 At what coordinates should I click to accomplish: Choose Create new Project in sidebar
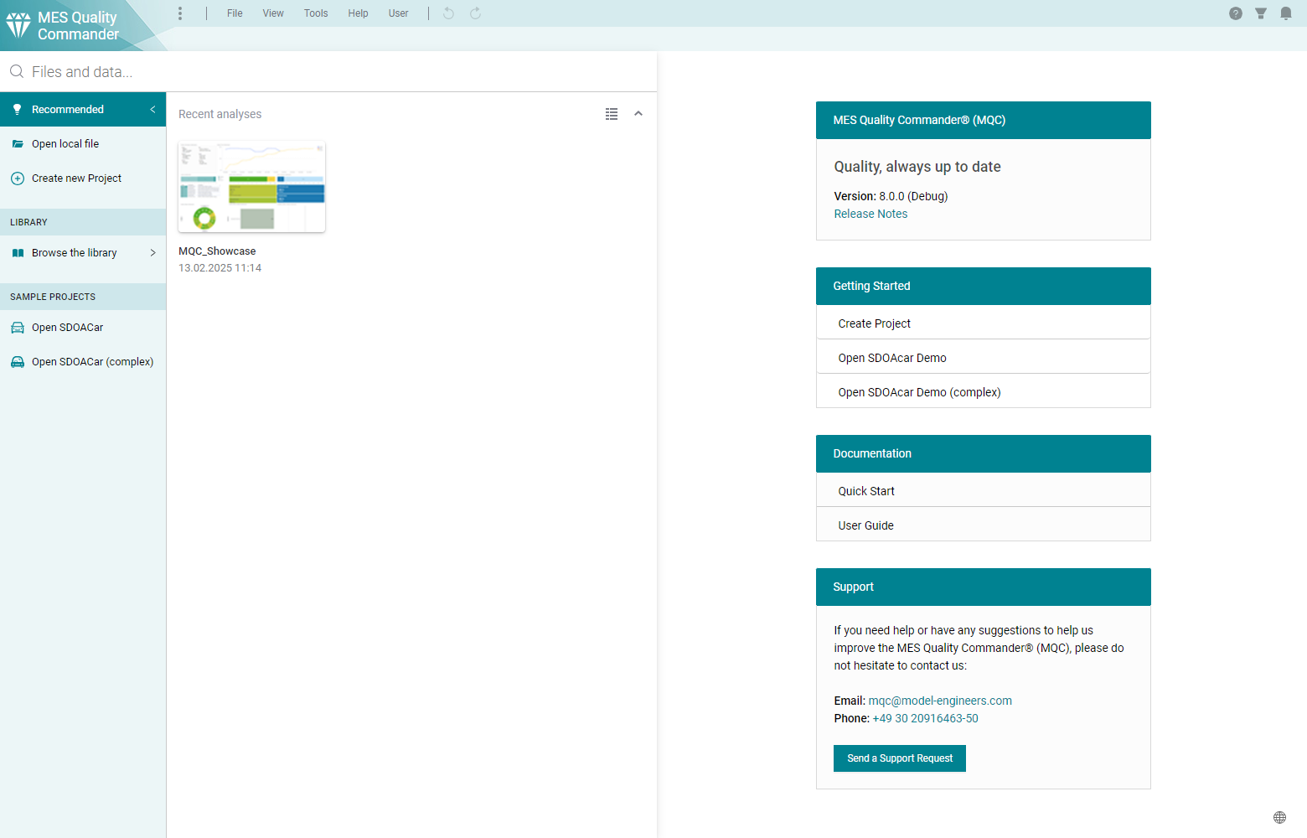(76, 178)
